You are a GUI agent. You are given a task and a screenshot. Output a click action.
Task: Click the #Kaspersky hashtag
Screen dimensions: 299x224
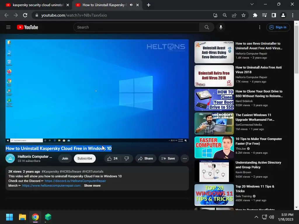50,171
